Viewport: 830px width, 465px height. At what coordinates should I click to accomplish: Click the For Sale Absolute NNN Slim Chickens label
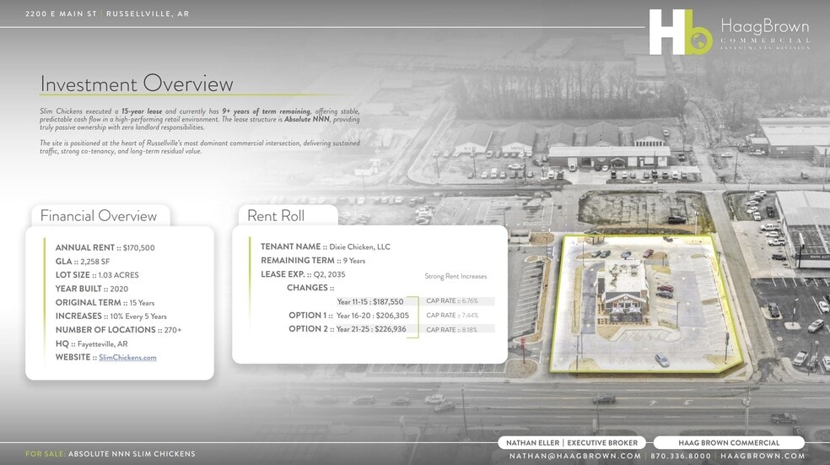[x=110, y=454]
